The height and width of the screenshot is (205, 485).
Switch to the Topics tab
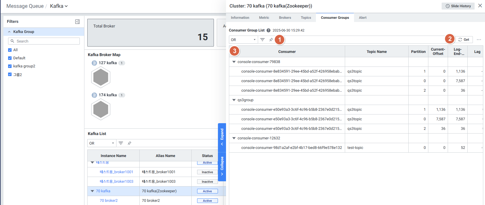[x=306, y=18]
